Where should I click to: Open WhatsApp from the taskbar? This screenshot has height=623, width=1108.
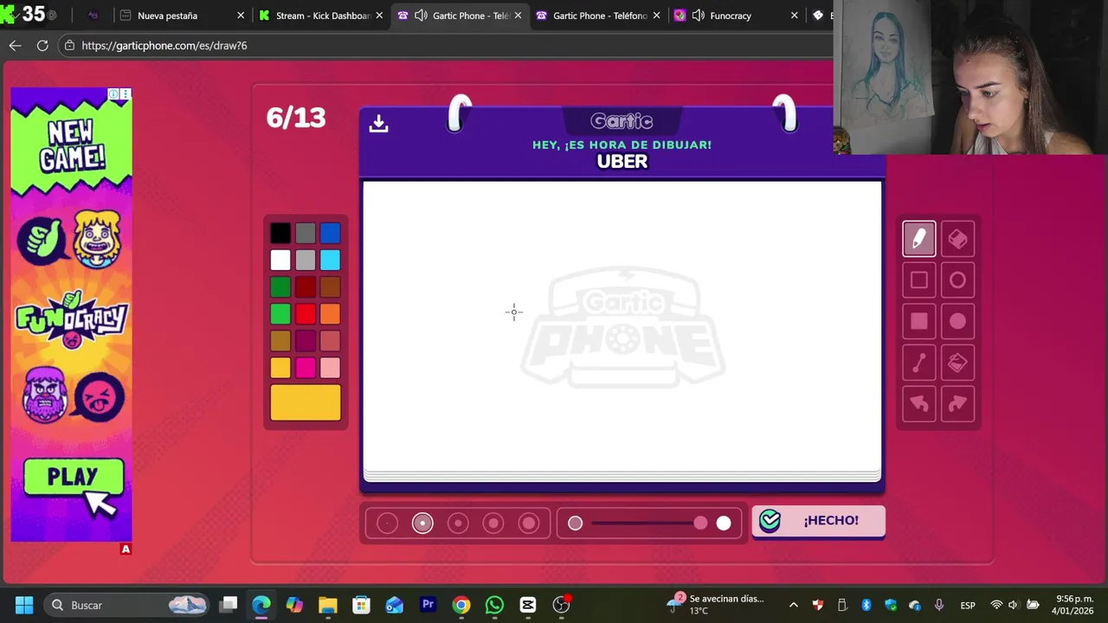click(494, 605)
